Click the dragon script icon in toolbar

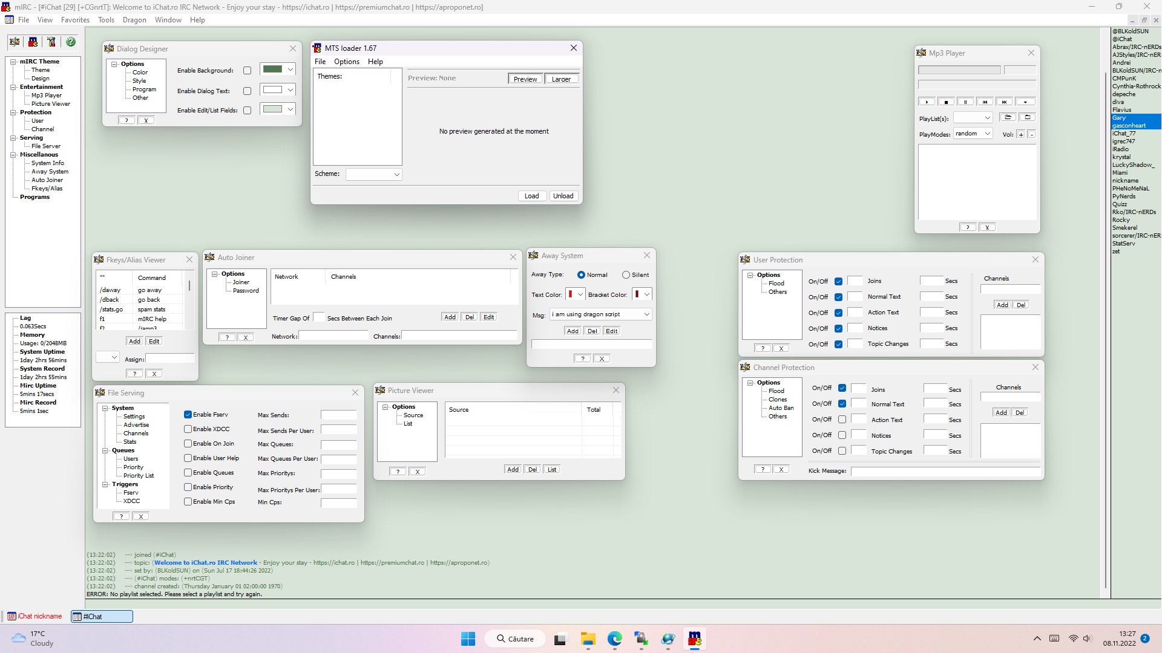click(x=15, y=42)
